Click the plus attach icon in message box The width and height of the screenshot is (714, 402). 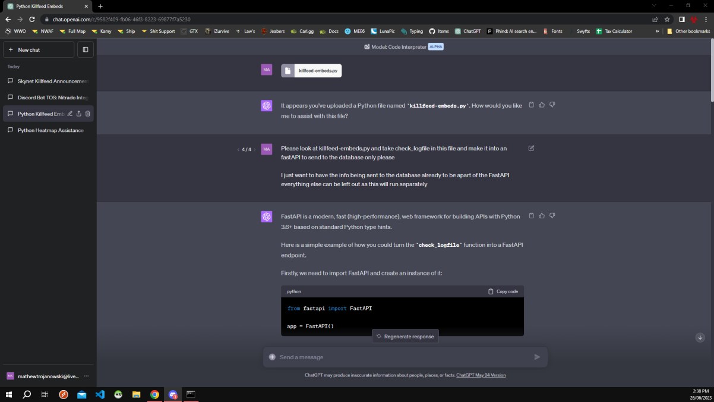coord(272,357)
